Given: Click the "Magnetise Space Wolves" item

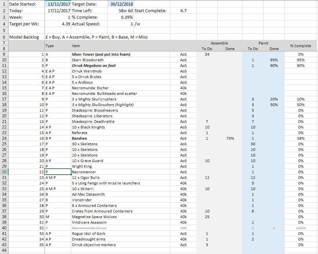Looking at the screenshot, I should pos(94,217).
